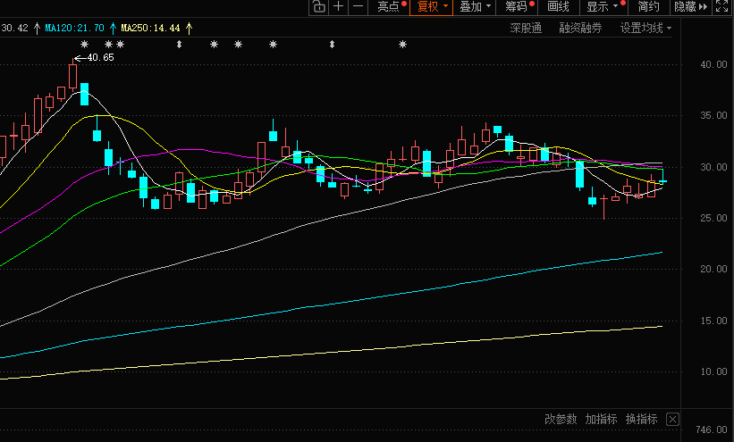
Task: Close indicator panel with the X box icon
Action: coord(672,419)
